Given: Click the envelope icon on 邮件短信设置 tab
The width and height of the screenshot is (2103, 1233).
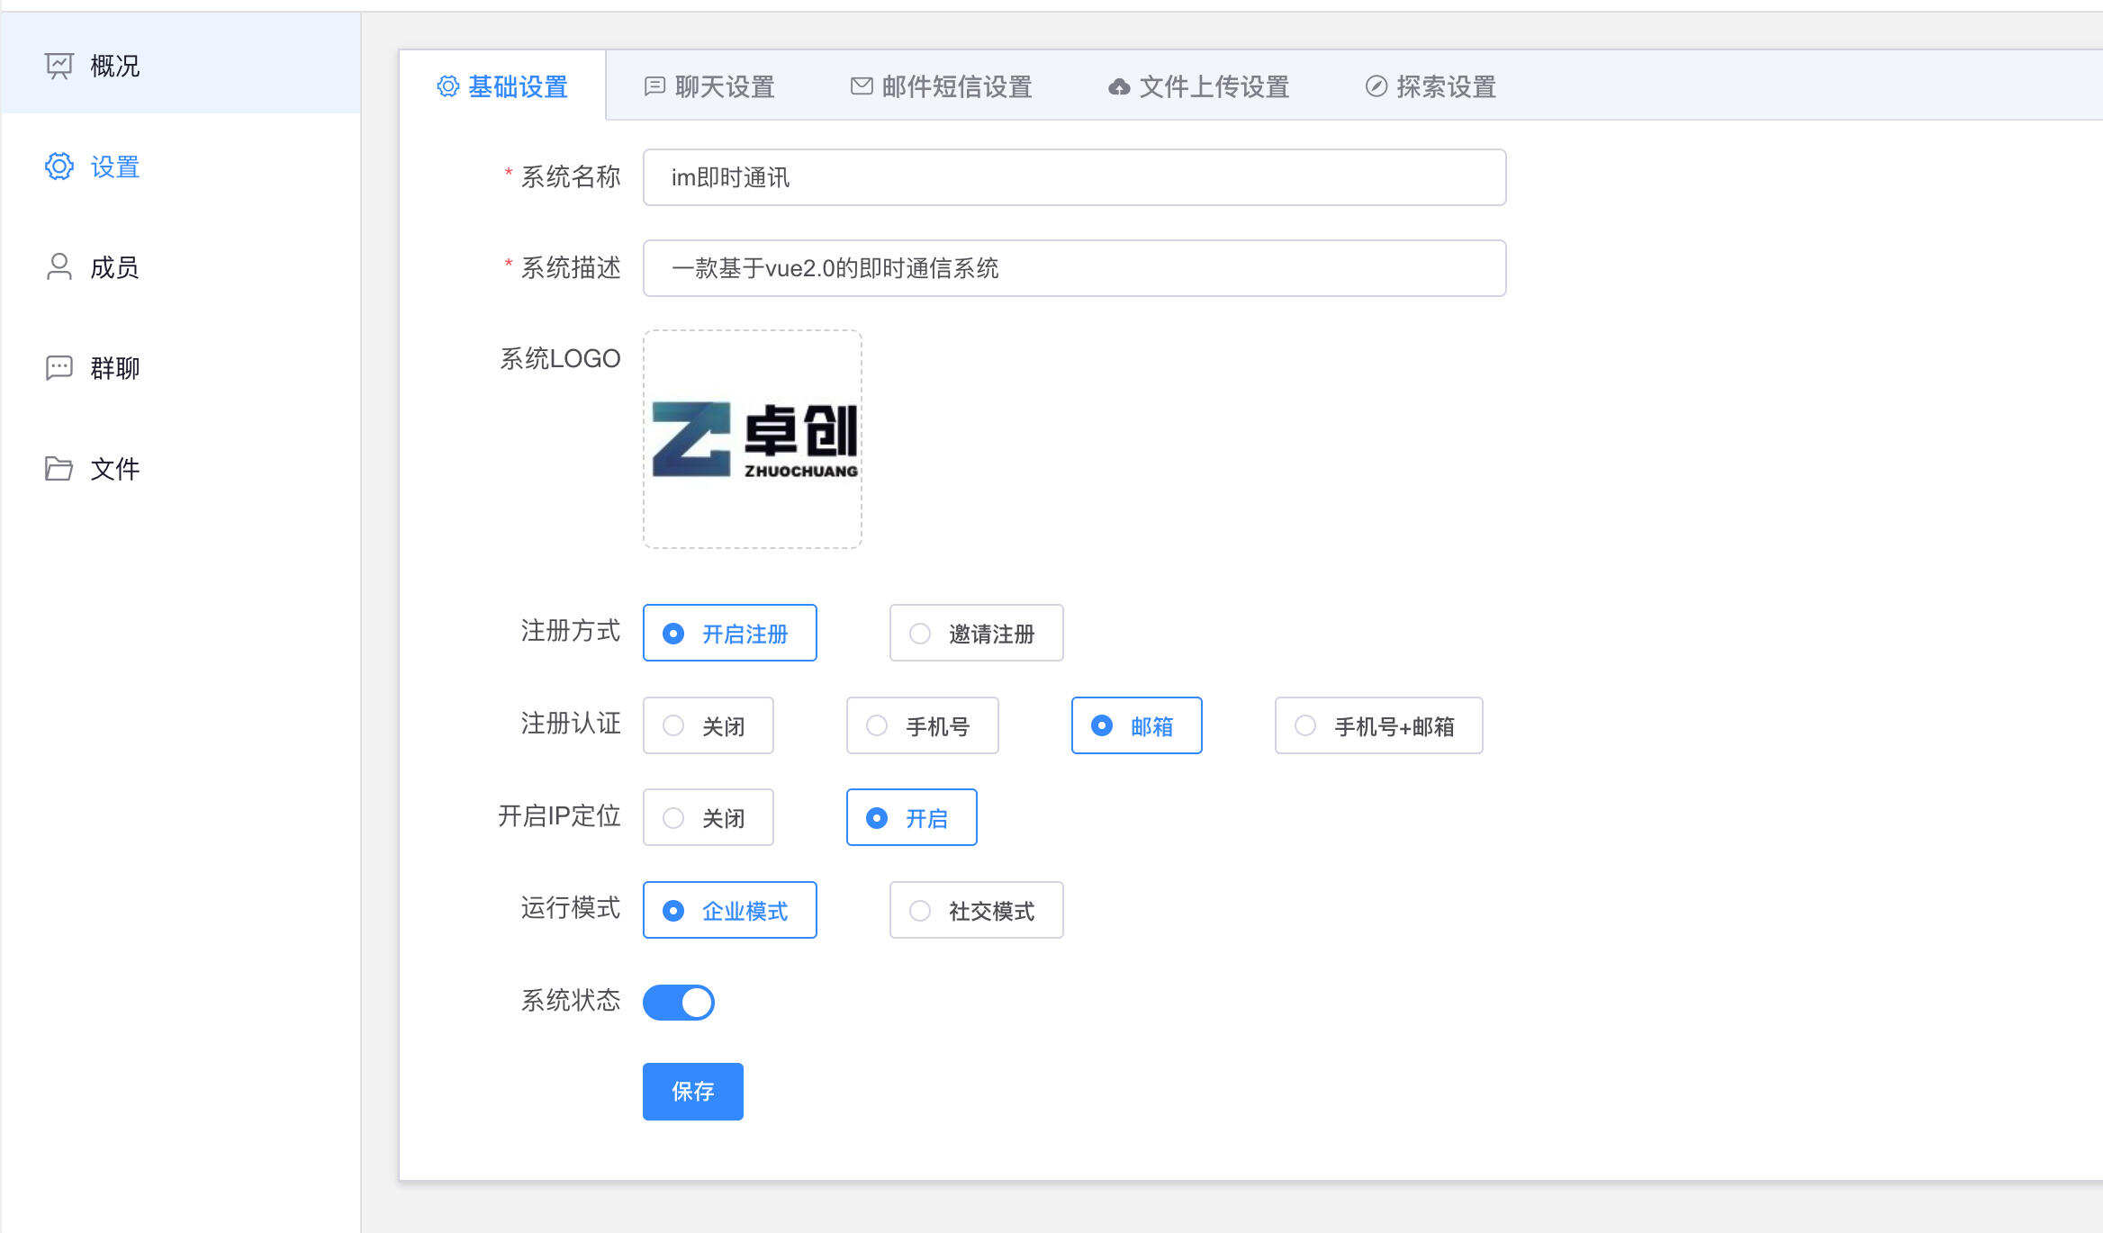Looking at the screenshot, I should (862, 87).
